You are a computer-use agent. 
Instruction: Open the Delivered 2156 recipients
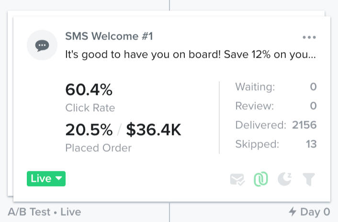click(276, 125)
